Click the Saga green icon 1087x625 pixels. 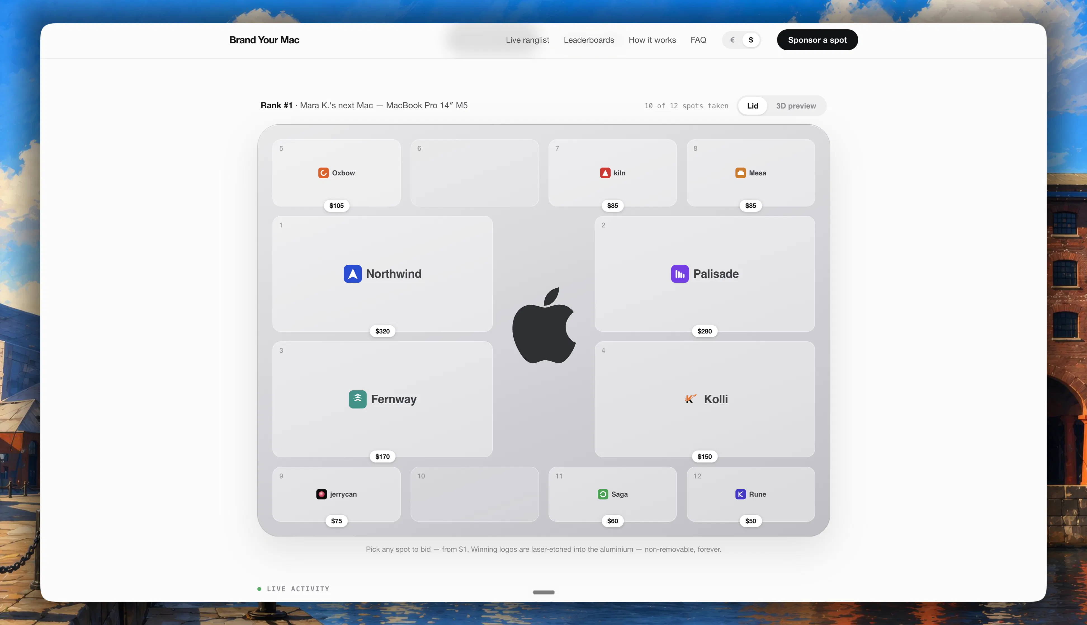[603, 494]
